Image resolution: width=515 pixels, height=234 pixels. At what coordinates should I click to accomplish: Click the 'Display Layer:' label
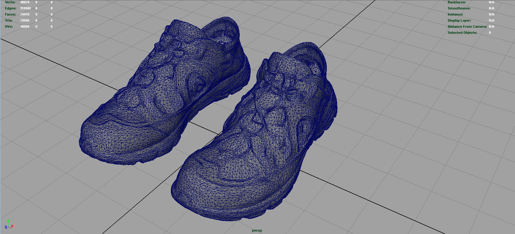pyautogui.click(x=459, y=20)
